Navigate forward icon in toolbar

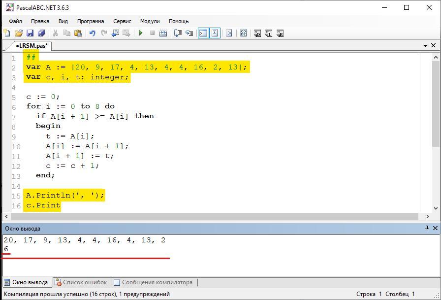[x=126, y=33]
